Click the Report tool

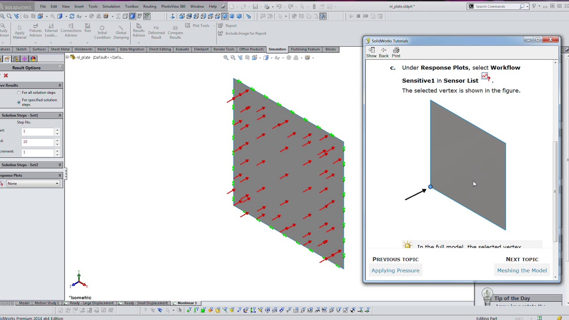228,26
